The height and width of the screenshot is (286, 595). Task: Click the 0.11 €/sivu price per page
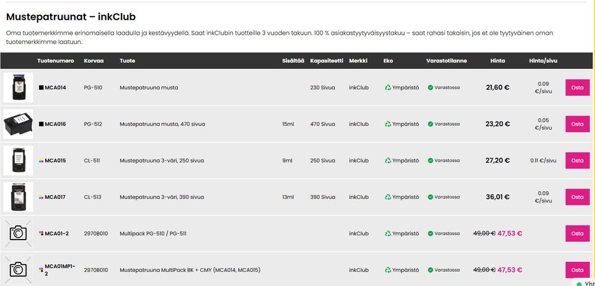coord(543,160)
